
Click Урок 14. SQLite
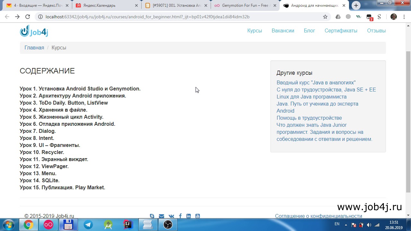point(40,180)
